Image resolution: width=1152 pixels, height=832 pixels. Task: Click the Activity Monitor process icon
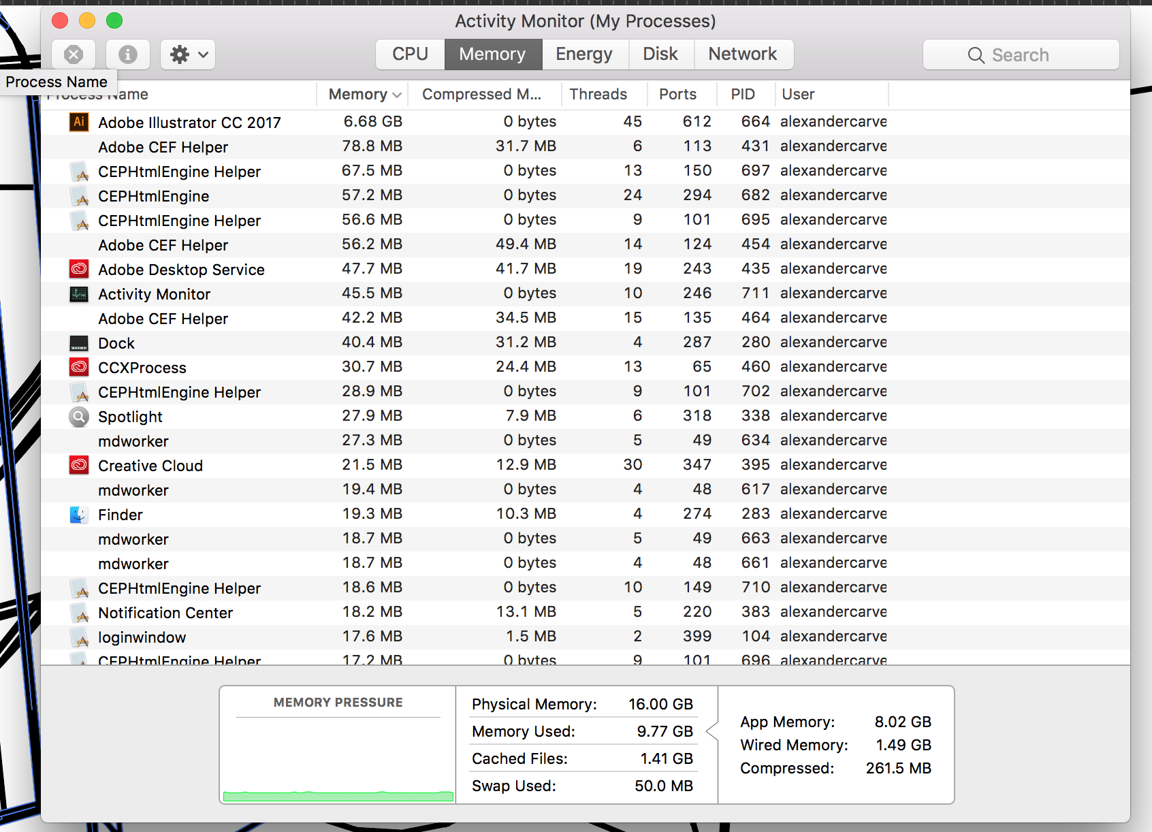79,293
